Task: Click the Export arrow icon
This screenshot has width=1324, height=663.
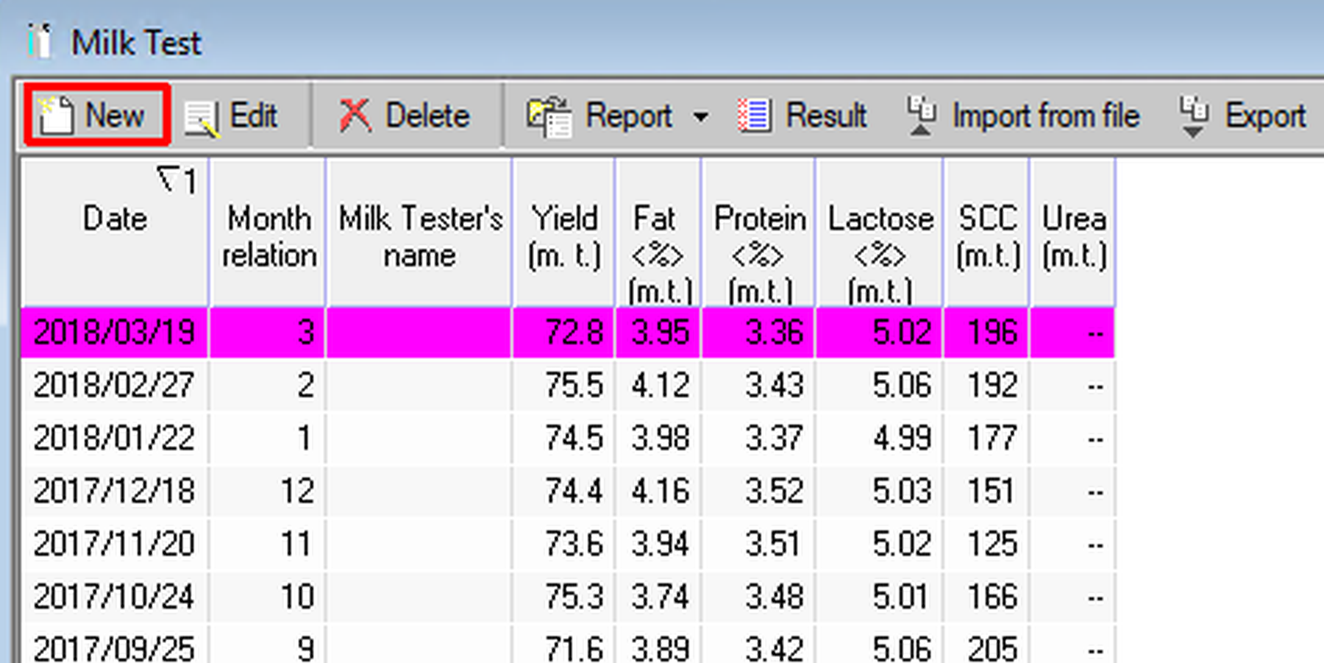Action: click(x=1193, y=116)
